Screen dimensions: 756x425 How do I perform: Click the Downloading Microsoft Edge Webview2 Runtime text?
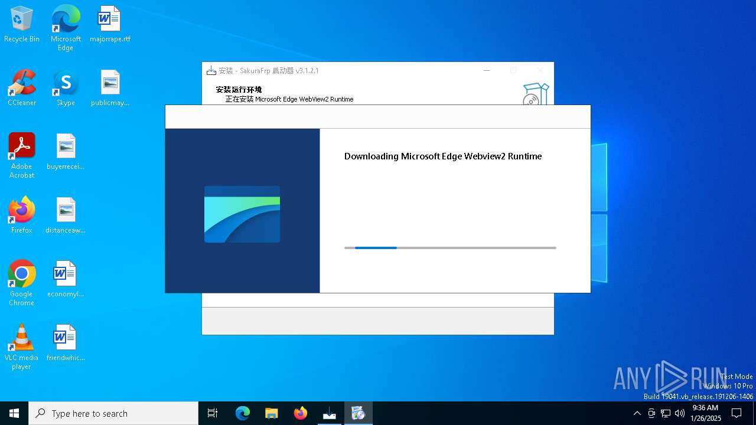click(x=443, y=156)
